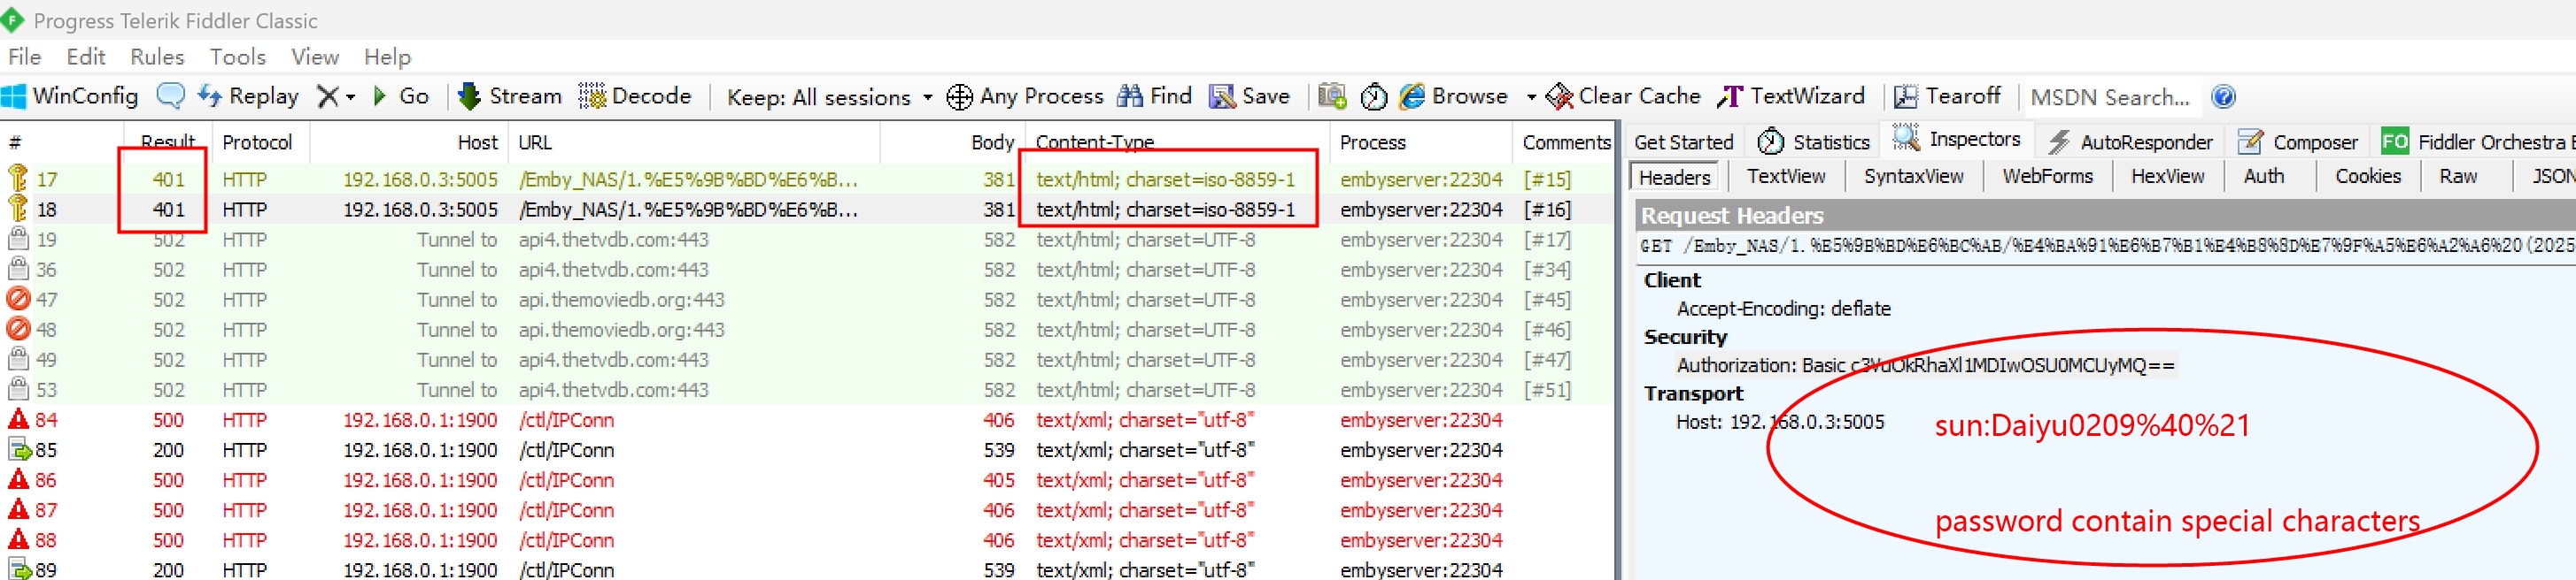Screen dimensions: 2576x580
Task: Open Keep: All sessions dropdown
Action: (x=829, y=98)
